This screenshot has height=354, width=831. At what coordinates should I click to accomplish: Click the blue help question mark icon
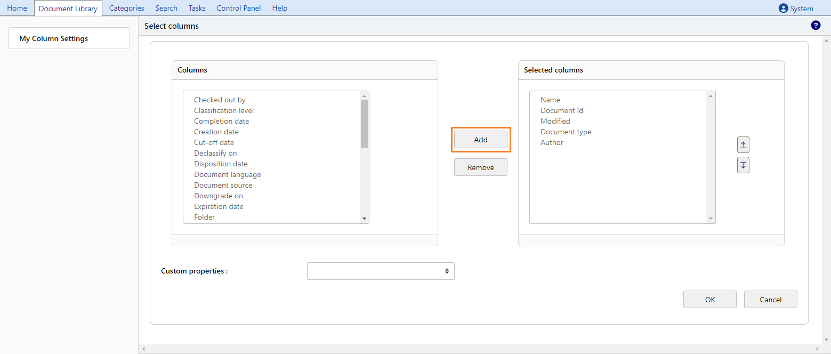tap(816, 26)
